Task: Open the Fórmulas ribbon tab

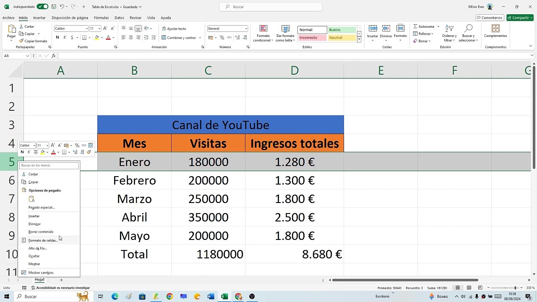Action: click(101, 18)
